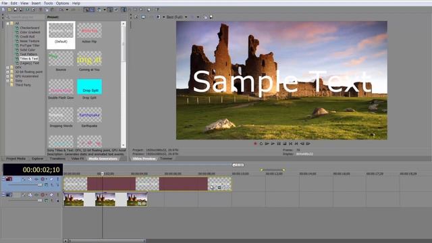The image size is (432, 243).
Task: Expand the 32-bit floating point folder
Action: tap(7, 72)
